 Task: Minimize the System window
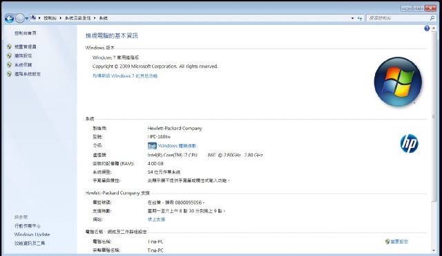407,8
